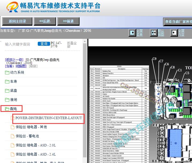This screenshot has height=163, width=192.
Task: Click the fuse table diagram image
Action: coord(119,114)
